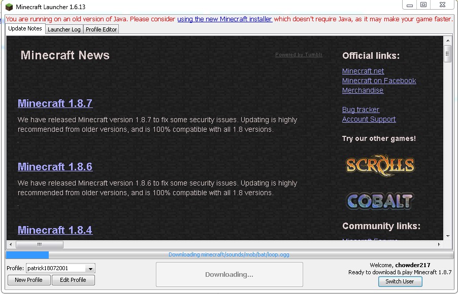Click the username chowder217
The width and height of the screenshot is (458, 294).
(413, 265)
